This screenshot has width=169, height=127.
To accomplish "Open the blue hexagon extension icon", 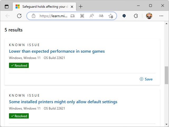I will (124, 16).
